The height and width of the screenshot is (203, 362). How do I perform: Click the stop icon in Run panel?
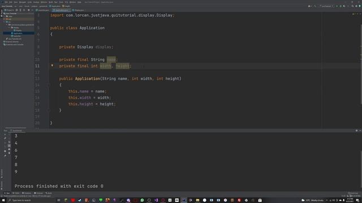pyautogui.click(x=5, y=143)
